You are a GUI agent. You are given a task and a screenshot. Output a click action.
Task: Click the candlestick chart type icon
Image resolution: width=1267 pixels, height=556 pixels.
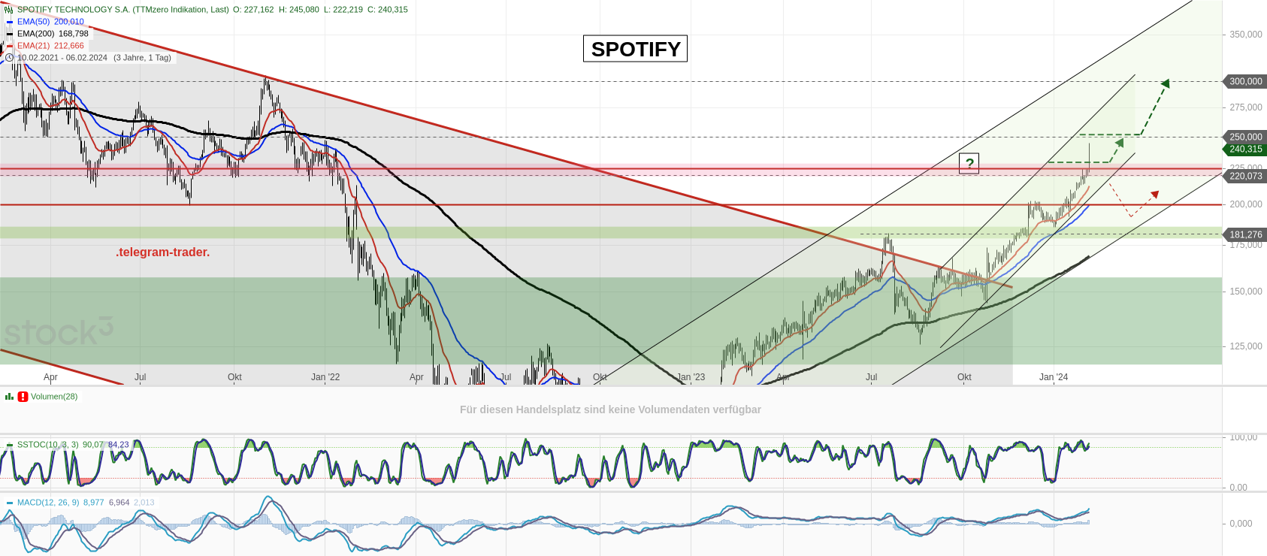tap(9, 10)
